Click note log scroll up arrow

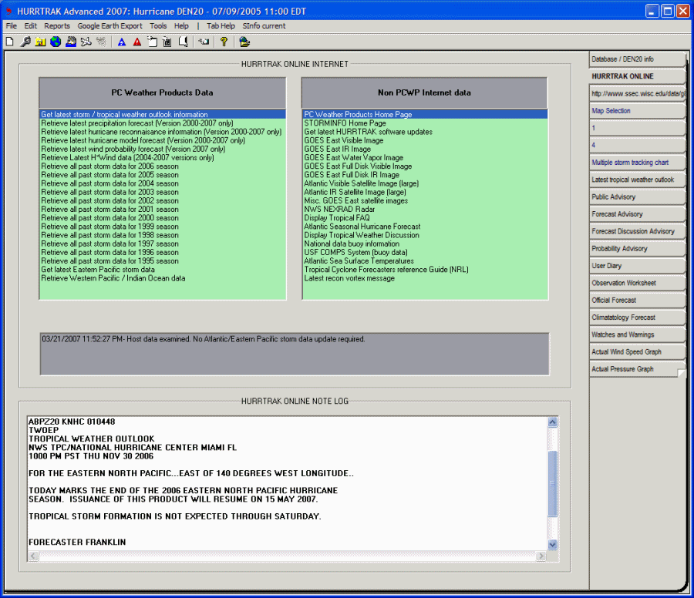[x=552, y=422]
